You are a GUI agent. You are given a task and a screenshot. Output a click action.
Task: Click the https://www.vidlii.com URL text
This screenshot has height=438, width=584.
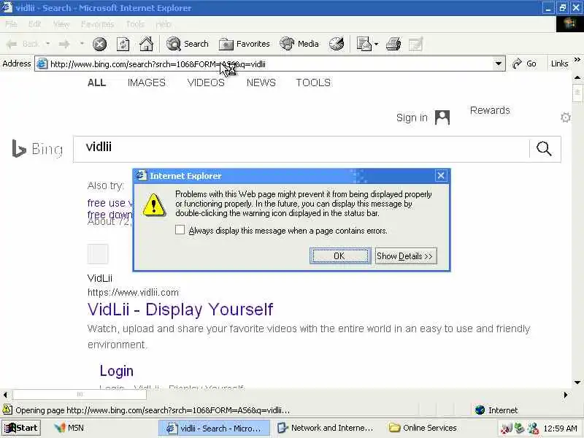click(x=133, y=293)
